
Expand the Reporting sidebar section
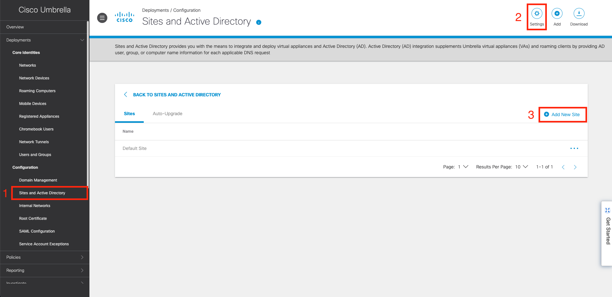[44, 271]
